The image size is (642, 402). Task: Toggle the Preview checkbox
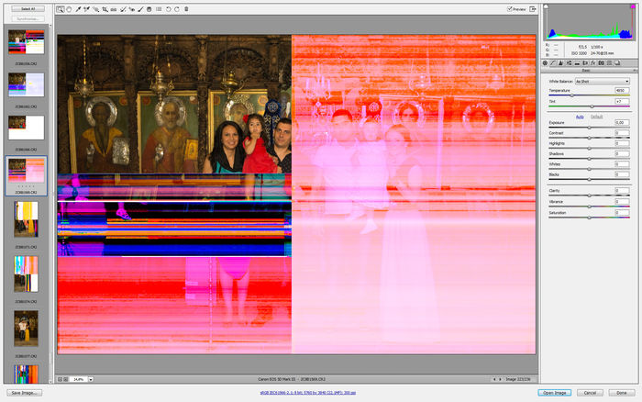(x=510, y=9)
